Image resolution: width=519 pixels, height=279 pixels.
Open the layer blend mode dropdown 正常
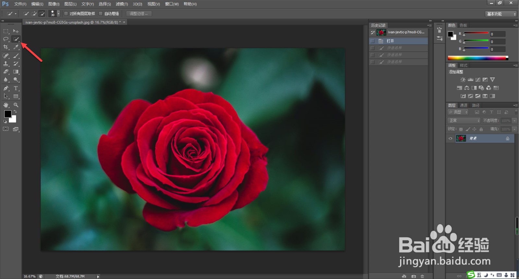(x=464, y=120)
